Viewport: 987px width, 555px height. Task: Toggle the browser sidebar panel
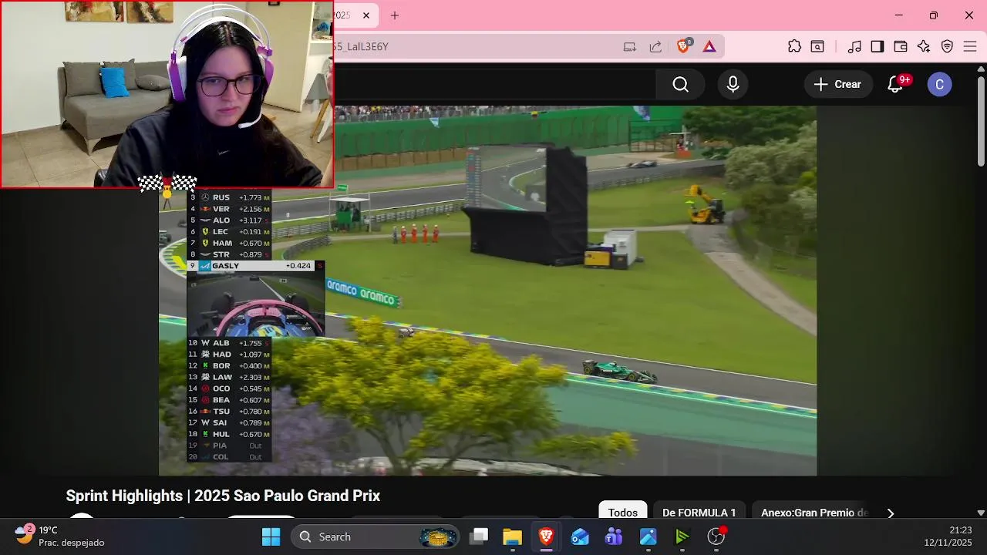(x=878, y=46)
